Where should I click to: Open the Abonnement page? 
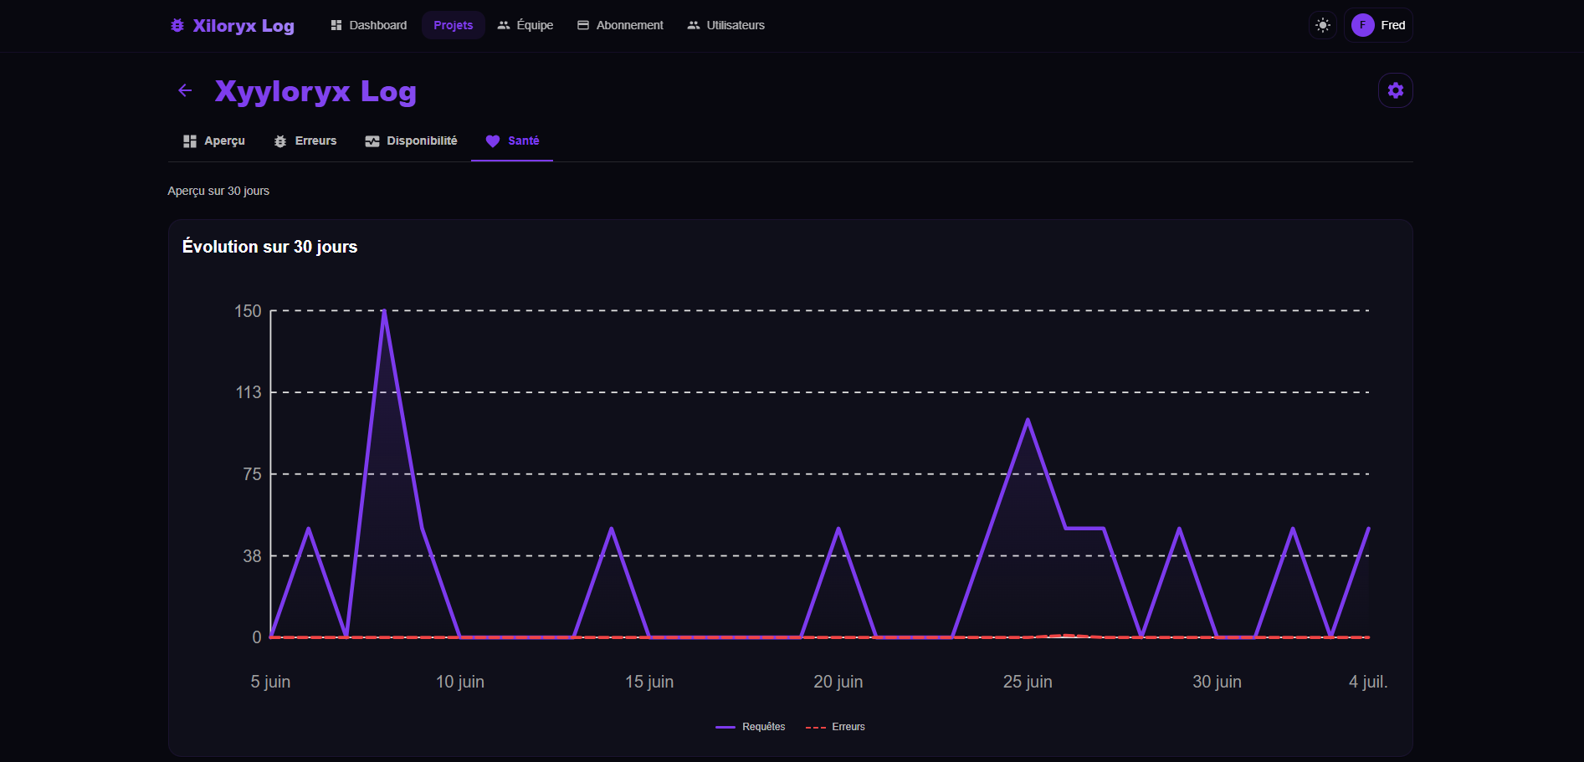pos(620,25)
